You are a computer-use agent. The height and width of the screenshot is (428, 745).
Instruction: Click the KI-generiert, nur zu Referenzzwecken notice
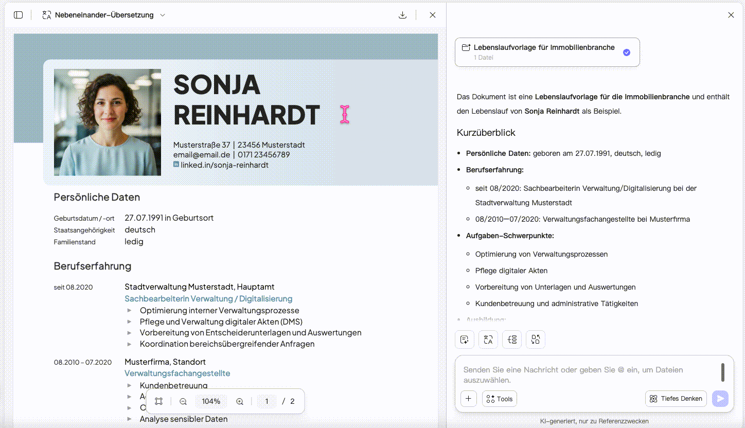pos(594,421)
